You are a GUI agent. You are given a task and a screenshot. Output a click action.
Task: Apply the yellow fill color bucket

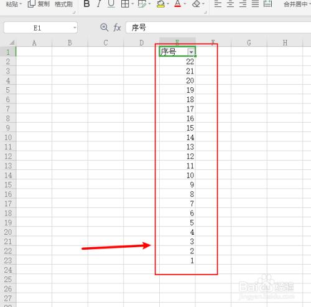(160, 4)
